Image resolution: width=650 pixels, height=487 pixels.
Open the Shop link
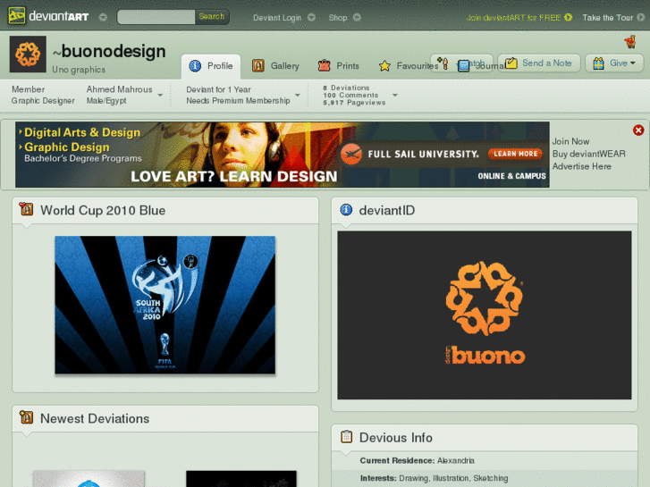(x=338, y=17)
